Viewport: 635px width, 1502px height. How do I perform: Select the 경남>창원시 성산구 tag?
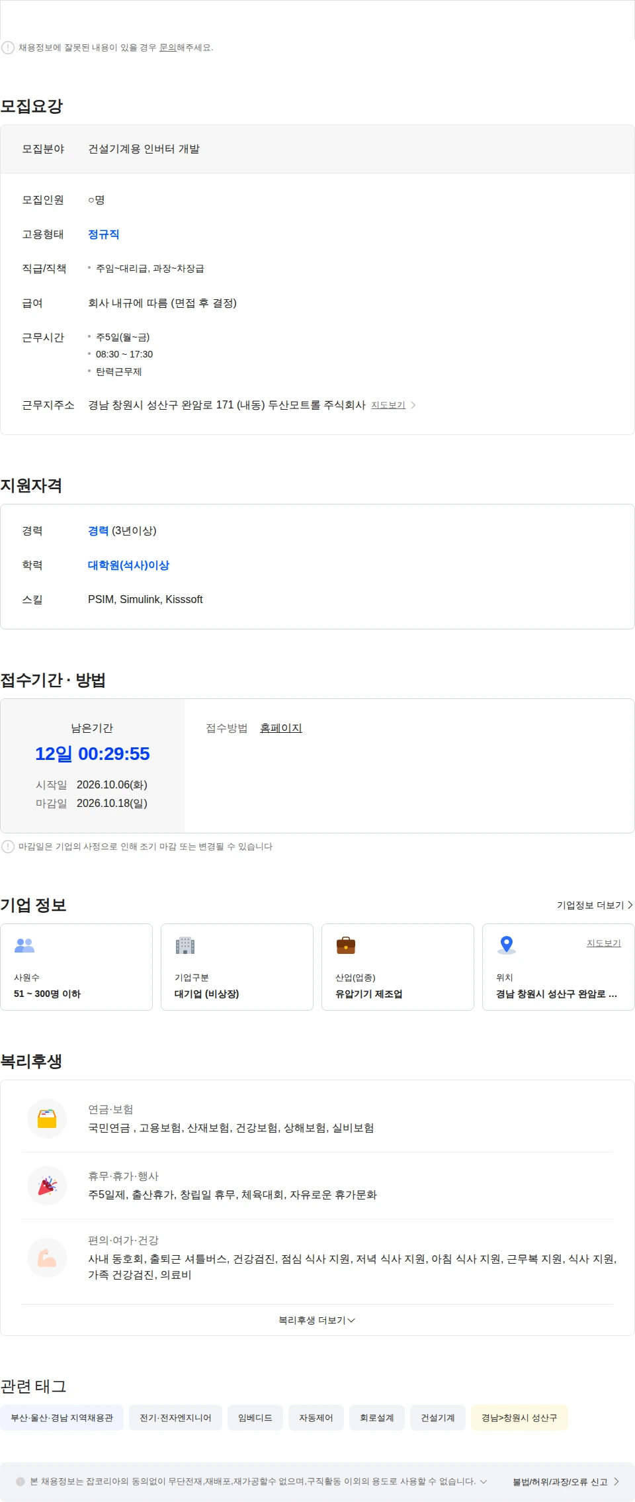click(519, 1418)
